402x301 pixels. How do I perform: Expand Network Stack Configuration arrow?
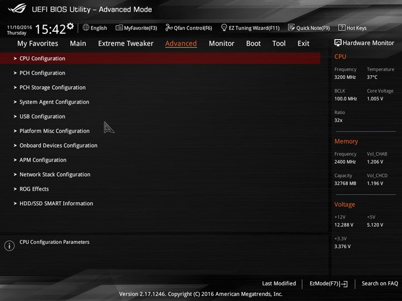15,174
